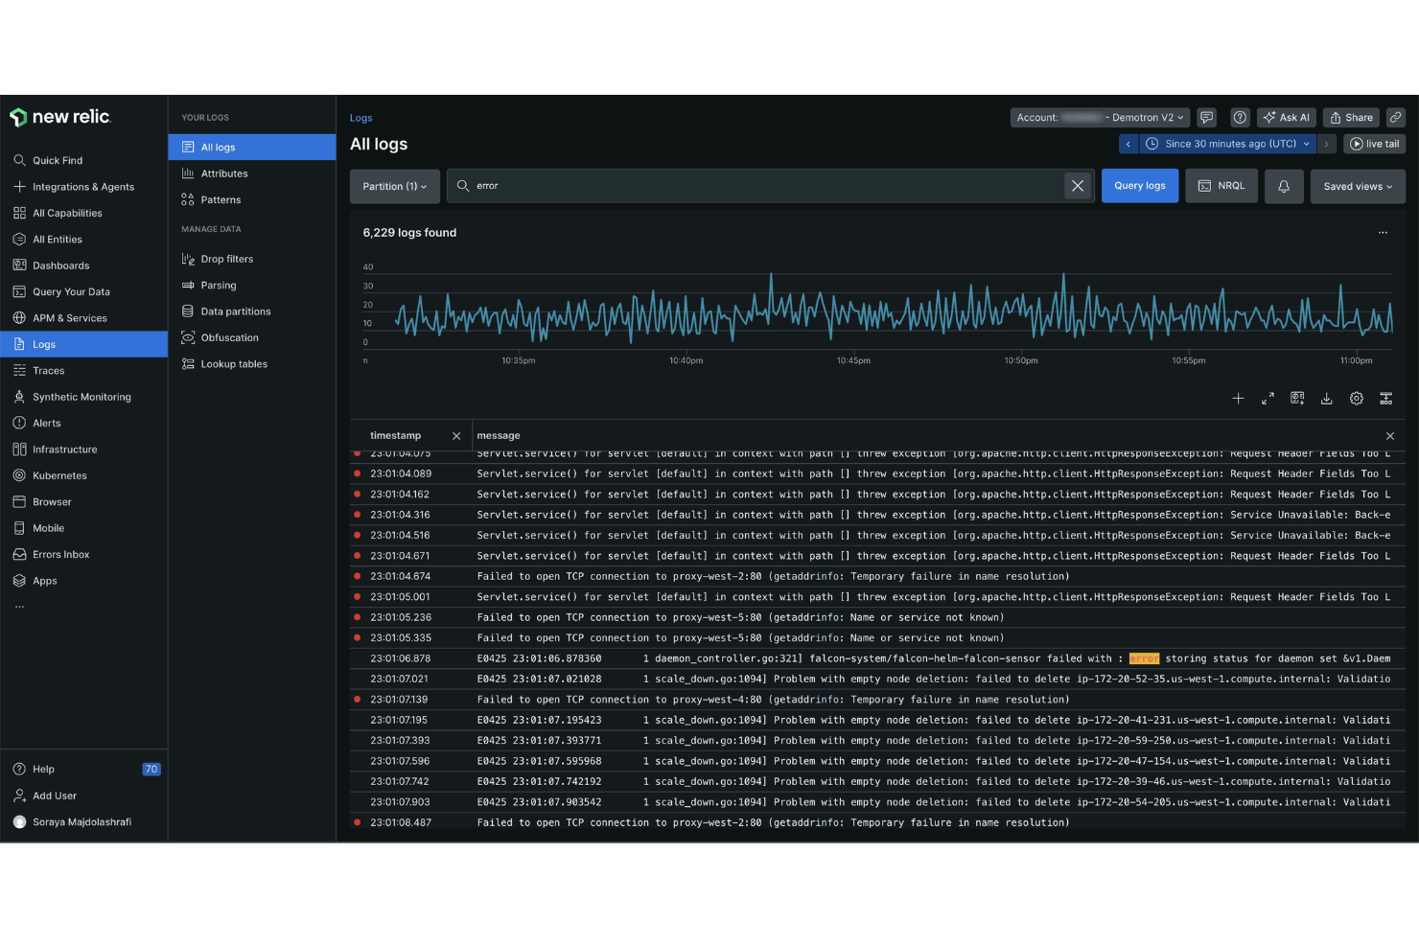Enable live tail mode
The width and height of the screenshot is (1419, 946).
pos(1374,143)
